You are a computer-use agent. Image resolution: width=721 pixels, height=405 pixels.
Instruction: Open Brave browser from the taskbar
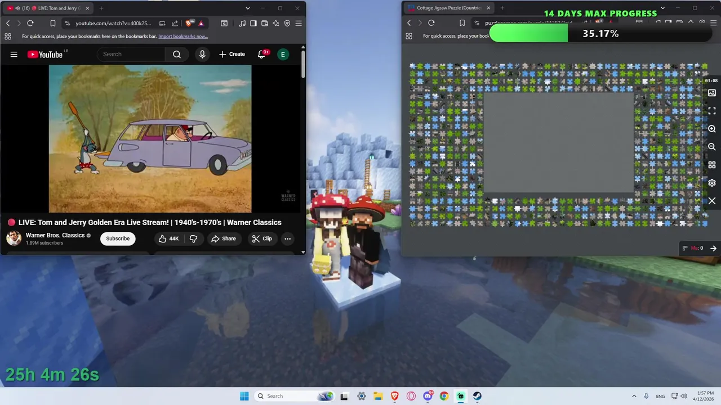(395, 396)
